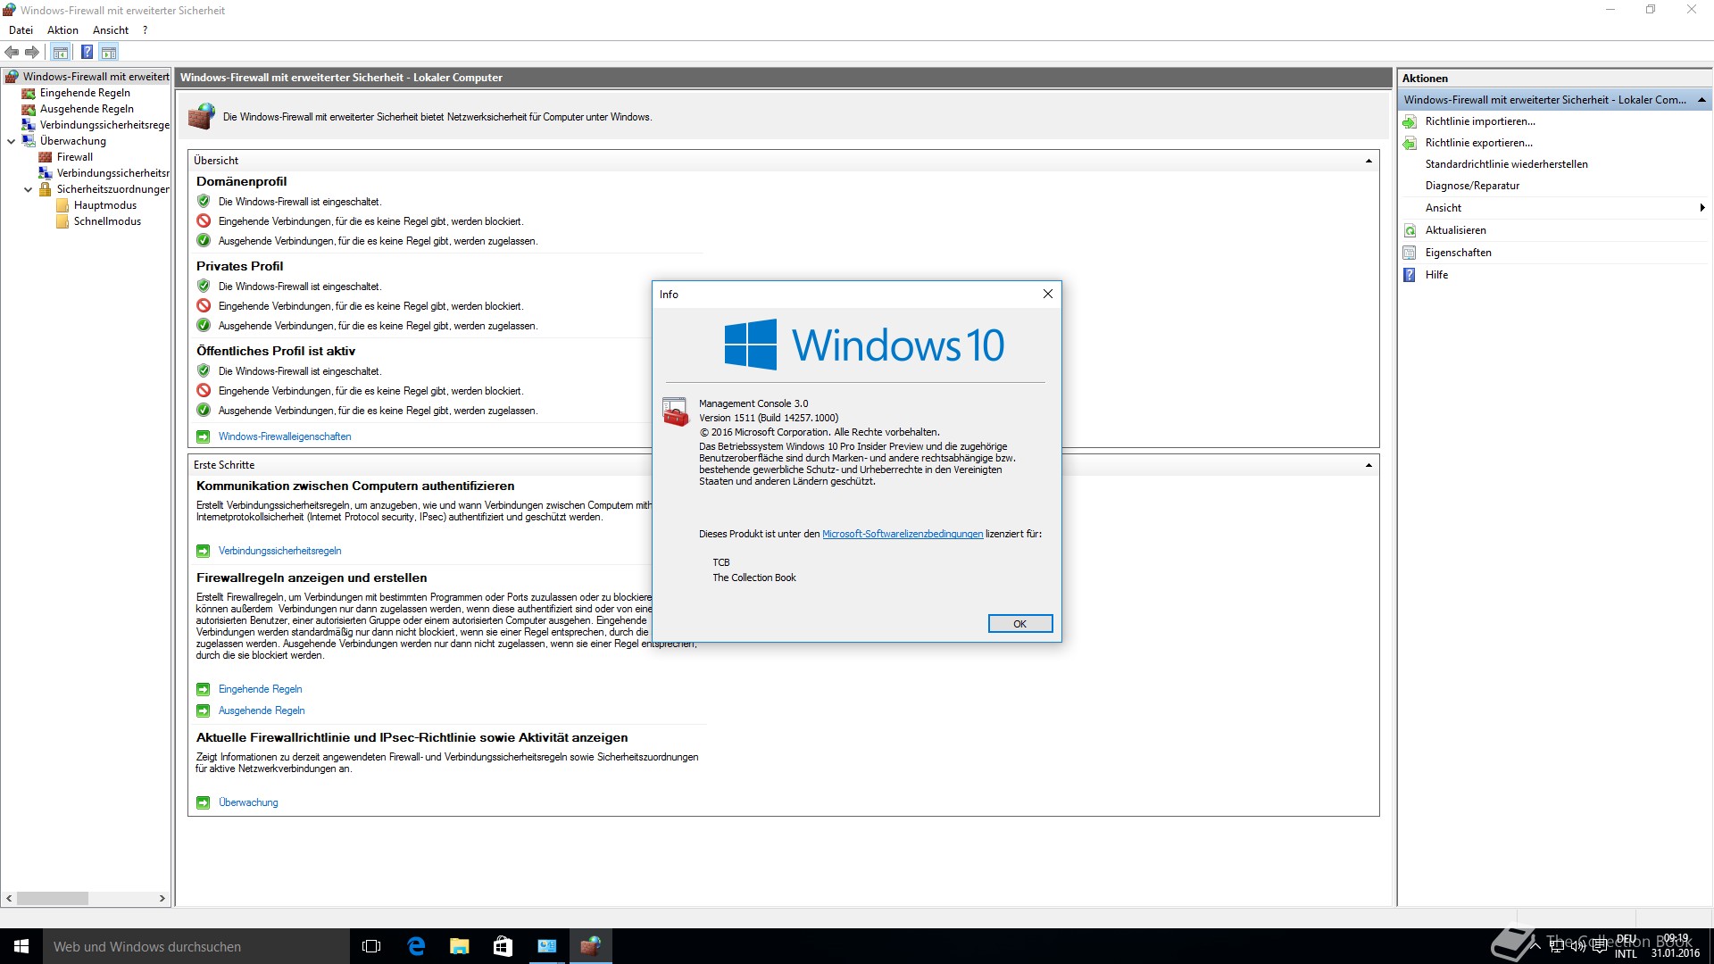Open the Datei menu
The width and height of the screenshot is (1714, 964).
click(x=21, y=30)
